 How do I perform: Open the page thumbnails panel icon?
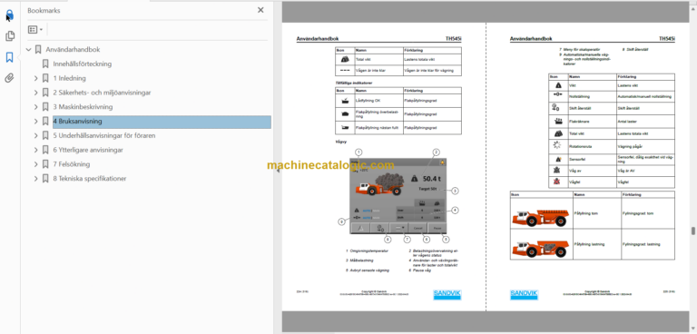point(10,36)
